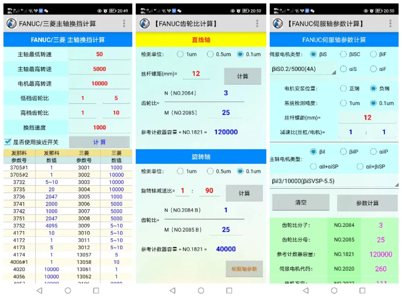Tap 旋转轴 blue section header
Screen dimensions: 402x301
[x=201, y=157]
